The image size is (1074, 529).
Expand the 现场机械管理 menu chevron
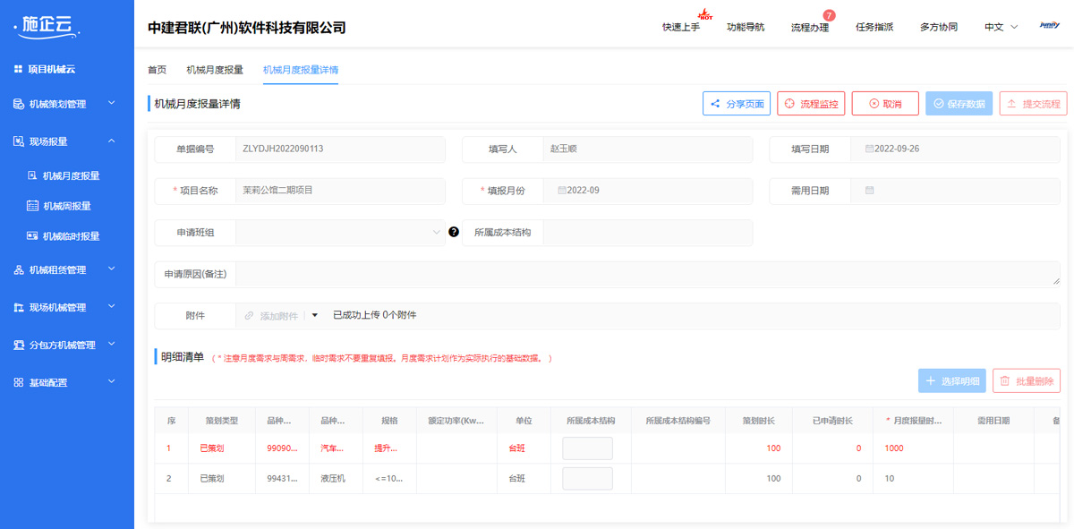(x=112, y=306)
